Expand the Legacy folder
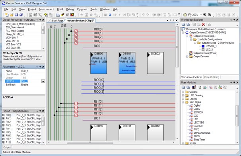The width and height of the screenshot is (241, 156). click(183, 99)
